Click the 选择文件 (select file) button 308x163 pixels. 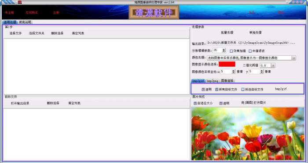(15, 33)
